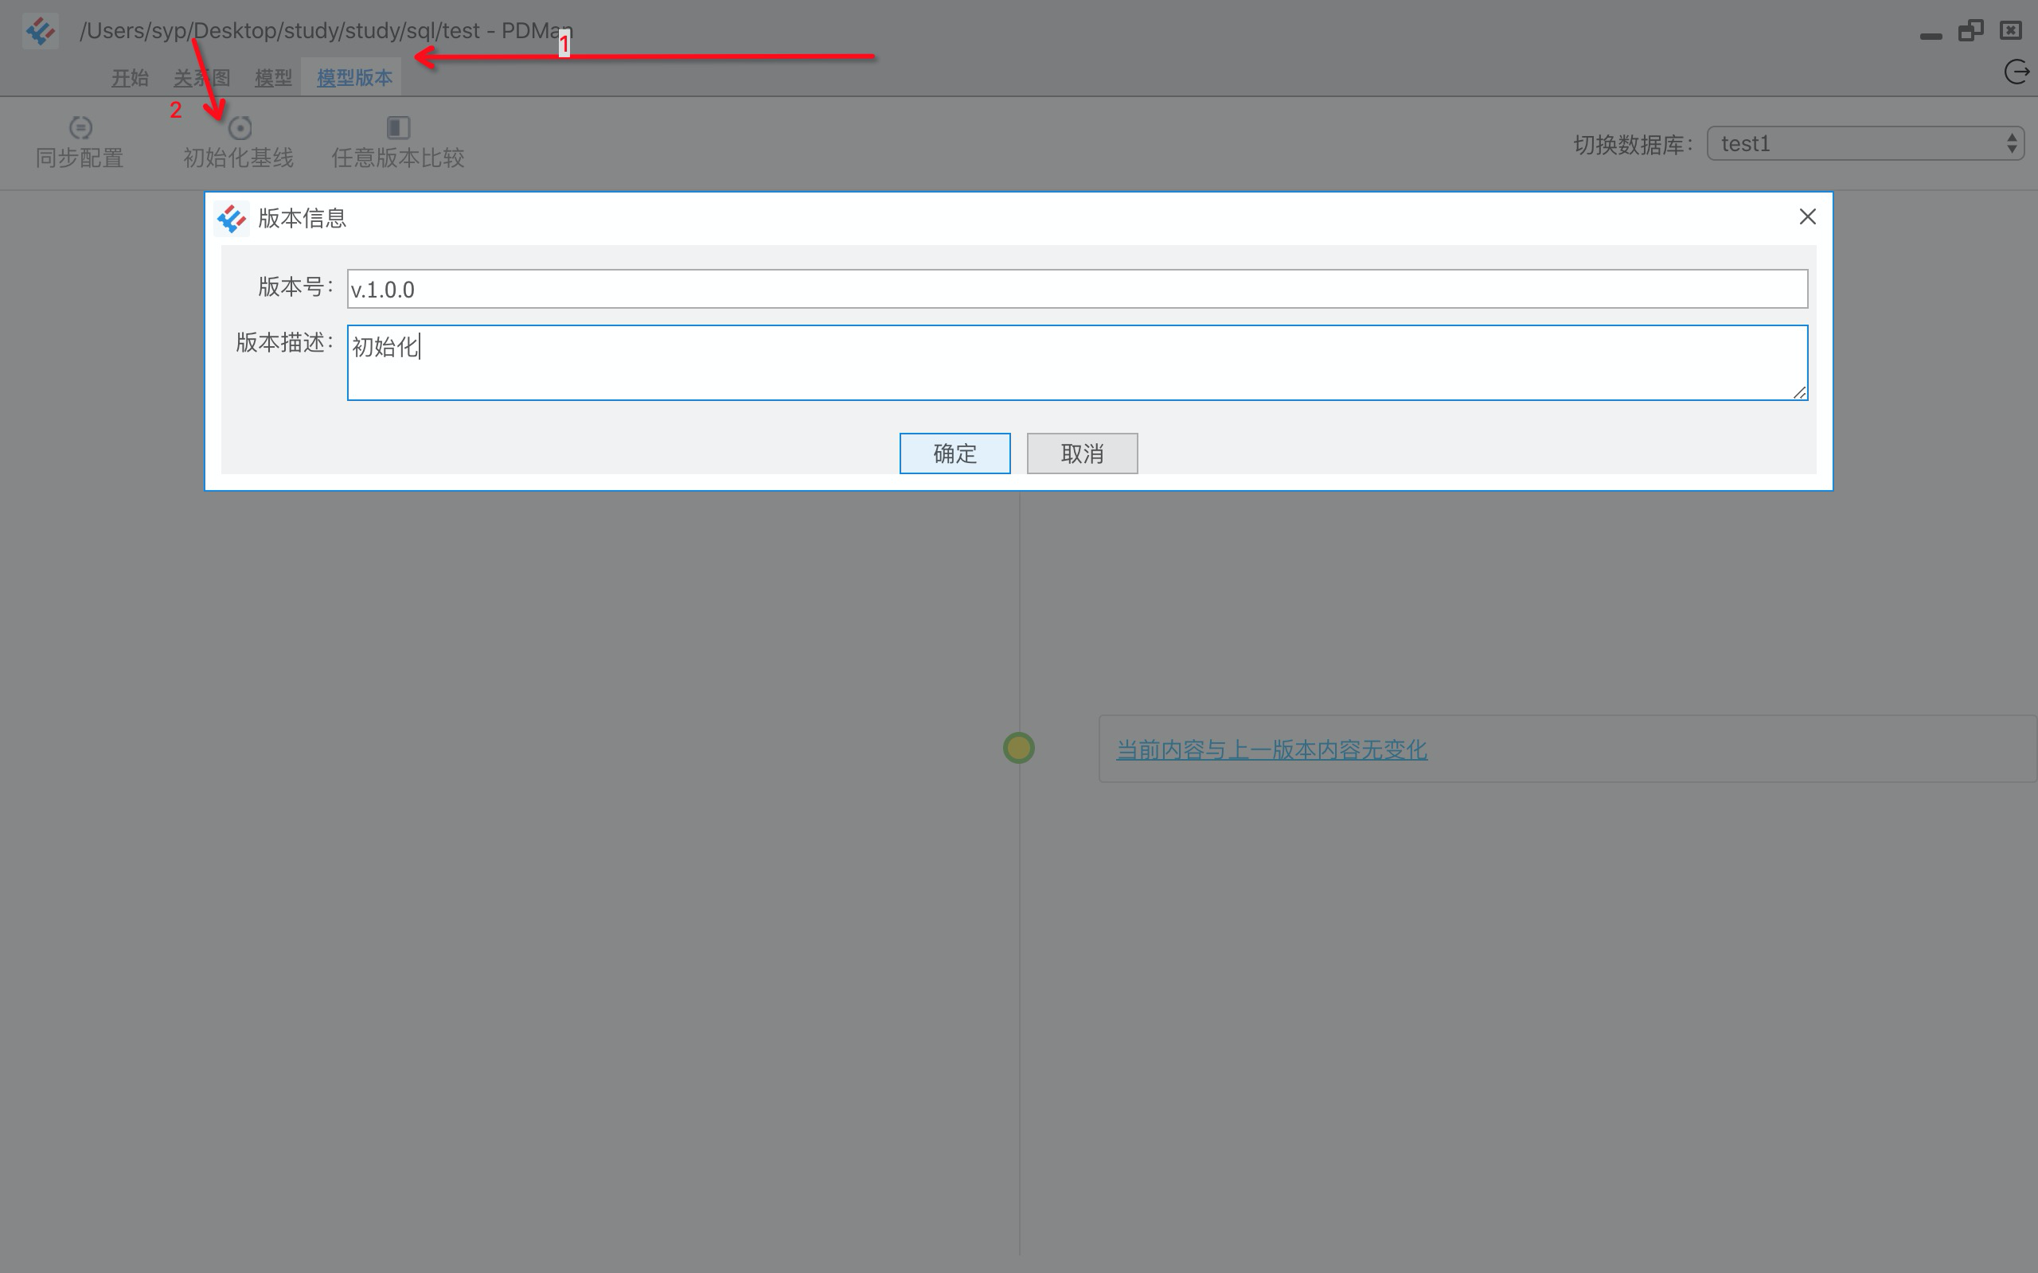Click into the 版本号 input field
2038x1273 pixels.
[x=1076, y=290]
